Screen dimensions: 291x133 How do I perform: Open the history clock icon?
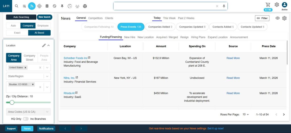point(70,6)
